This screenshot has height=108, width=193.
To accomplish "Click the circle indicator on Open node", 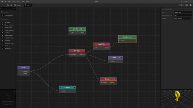I will click(x=122, y=57).
